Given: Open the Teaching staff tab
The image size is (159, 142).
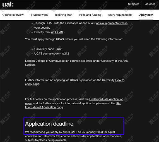Looking at the screenshot, I should pos(64,15).
